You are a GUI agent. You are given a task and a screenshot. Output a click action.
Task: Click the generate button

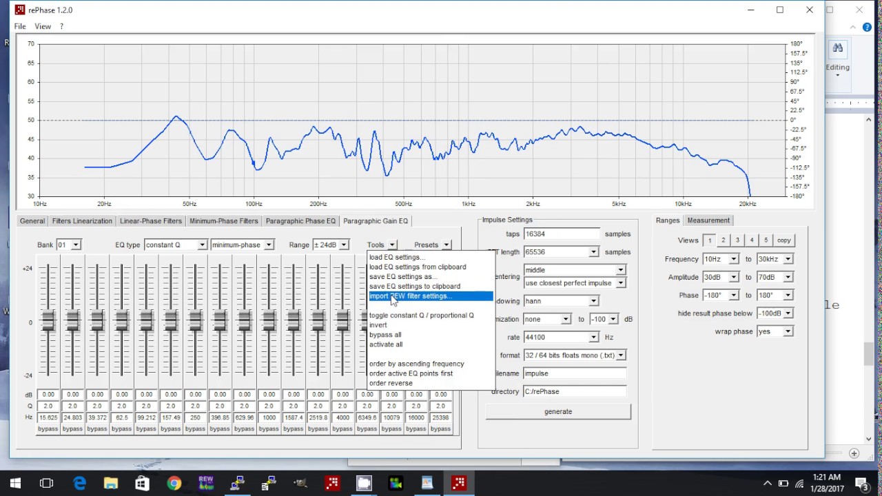pyautogui.click(x=558, y=411)
